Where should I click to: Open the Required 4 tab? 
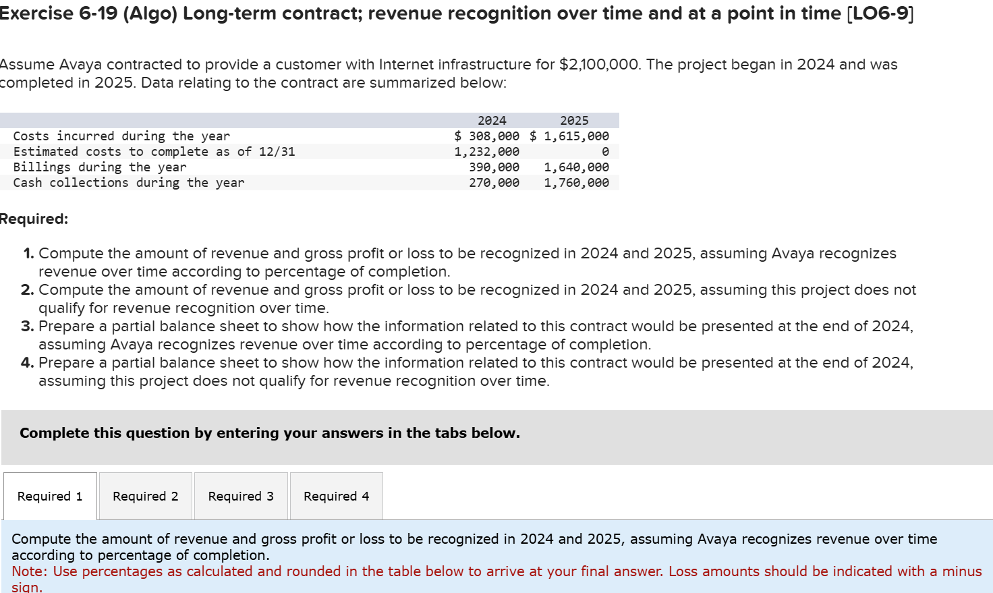(x=336, y=496)
